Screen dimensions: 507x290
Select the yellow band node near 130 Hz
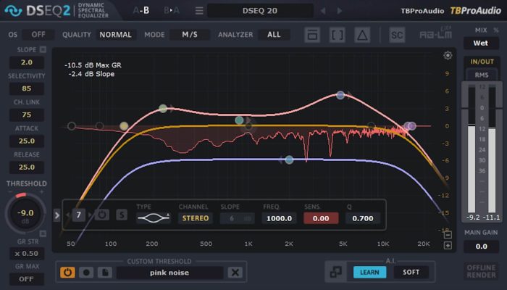pyautogui.click(x=124, y=126)
